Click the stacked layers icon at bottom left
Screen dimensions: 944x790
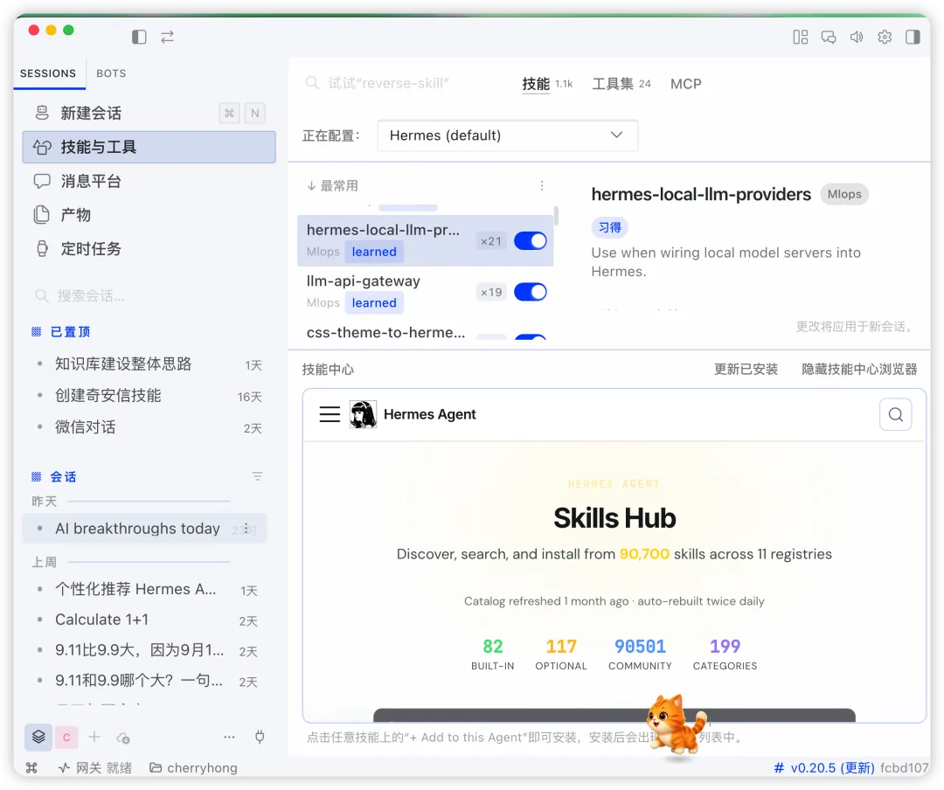[38, 737]
